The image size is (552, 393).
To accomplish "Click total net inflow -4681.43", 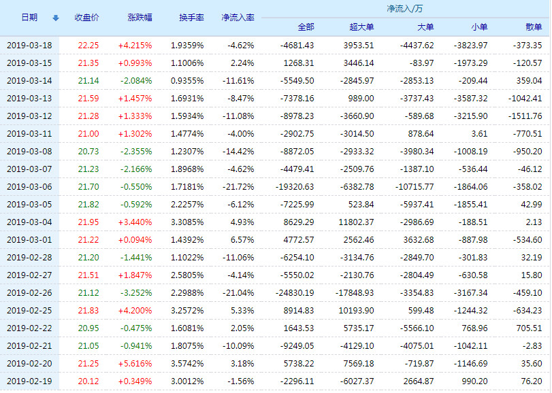I will point(297,46).
